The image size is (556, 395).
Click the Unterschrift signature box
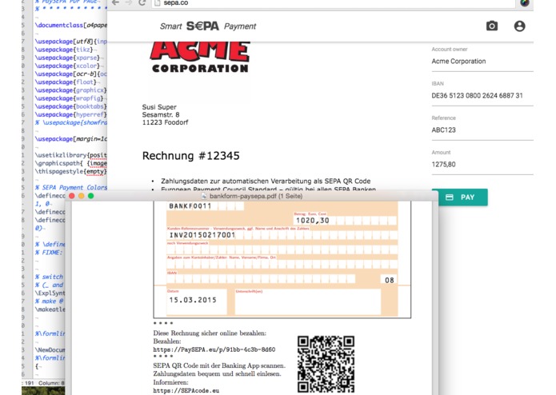[307, 301]
